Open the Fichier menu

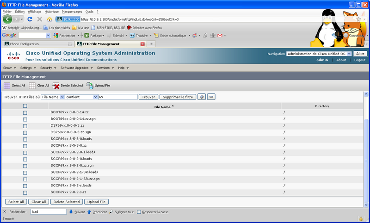click(7, 12)
